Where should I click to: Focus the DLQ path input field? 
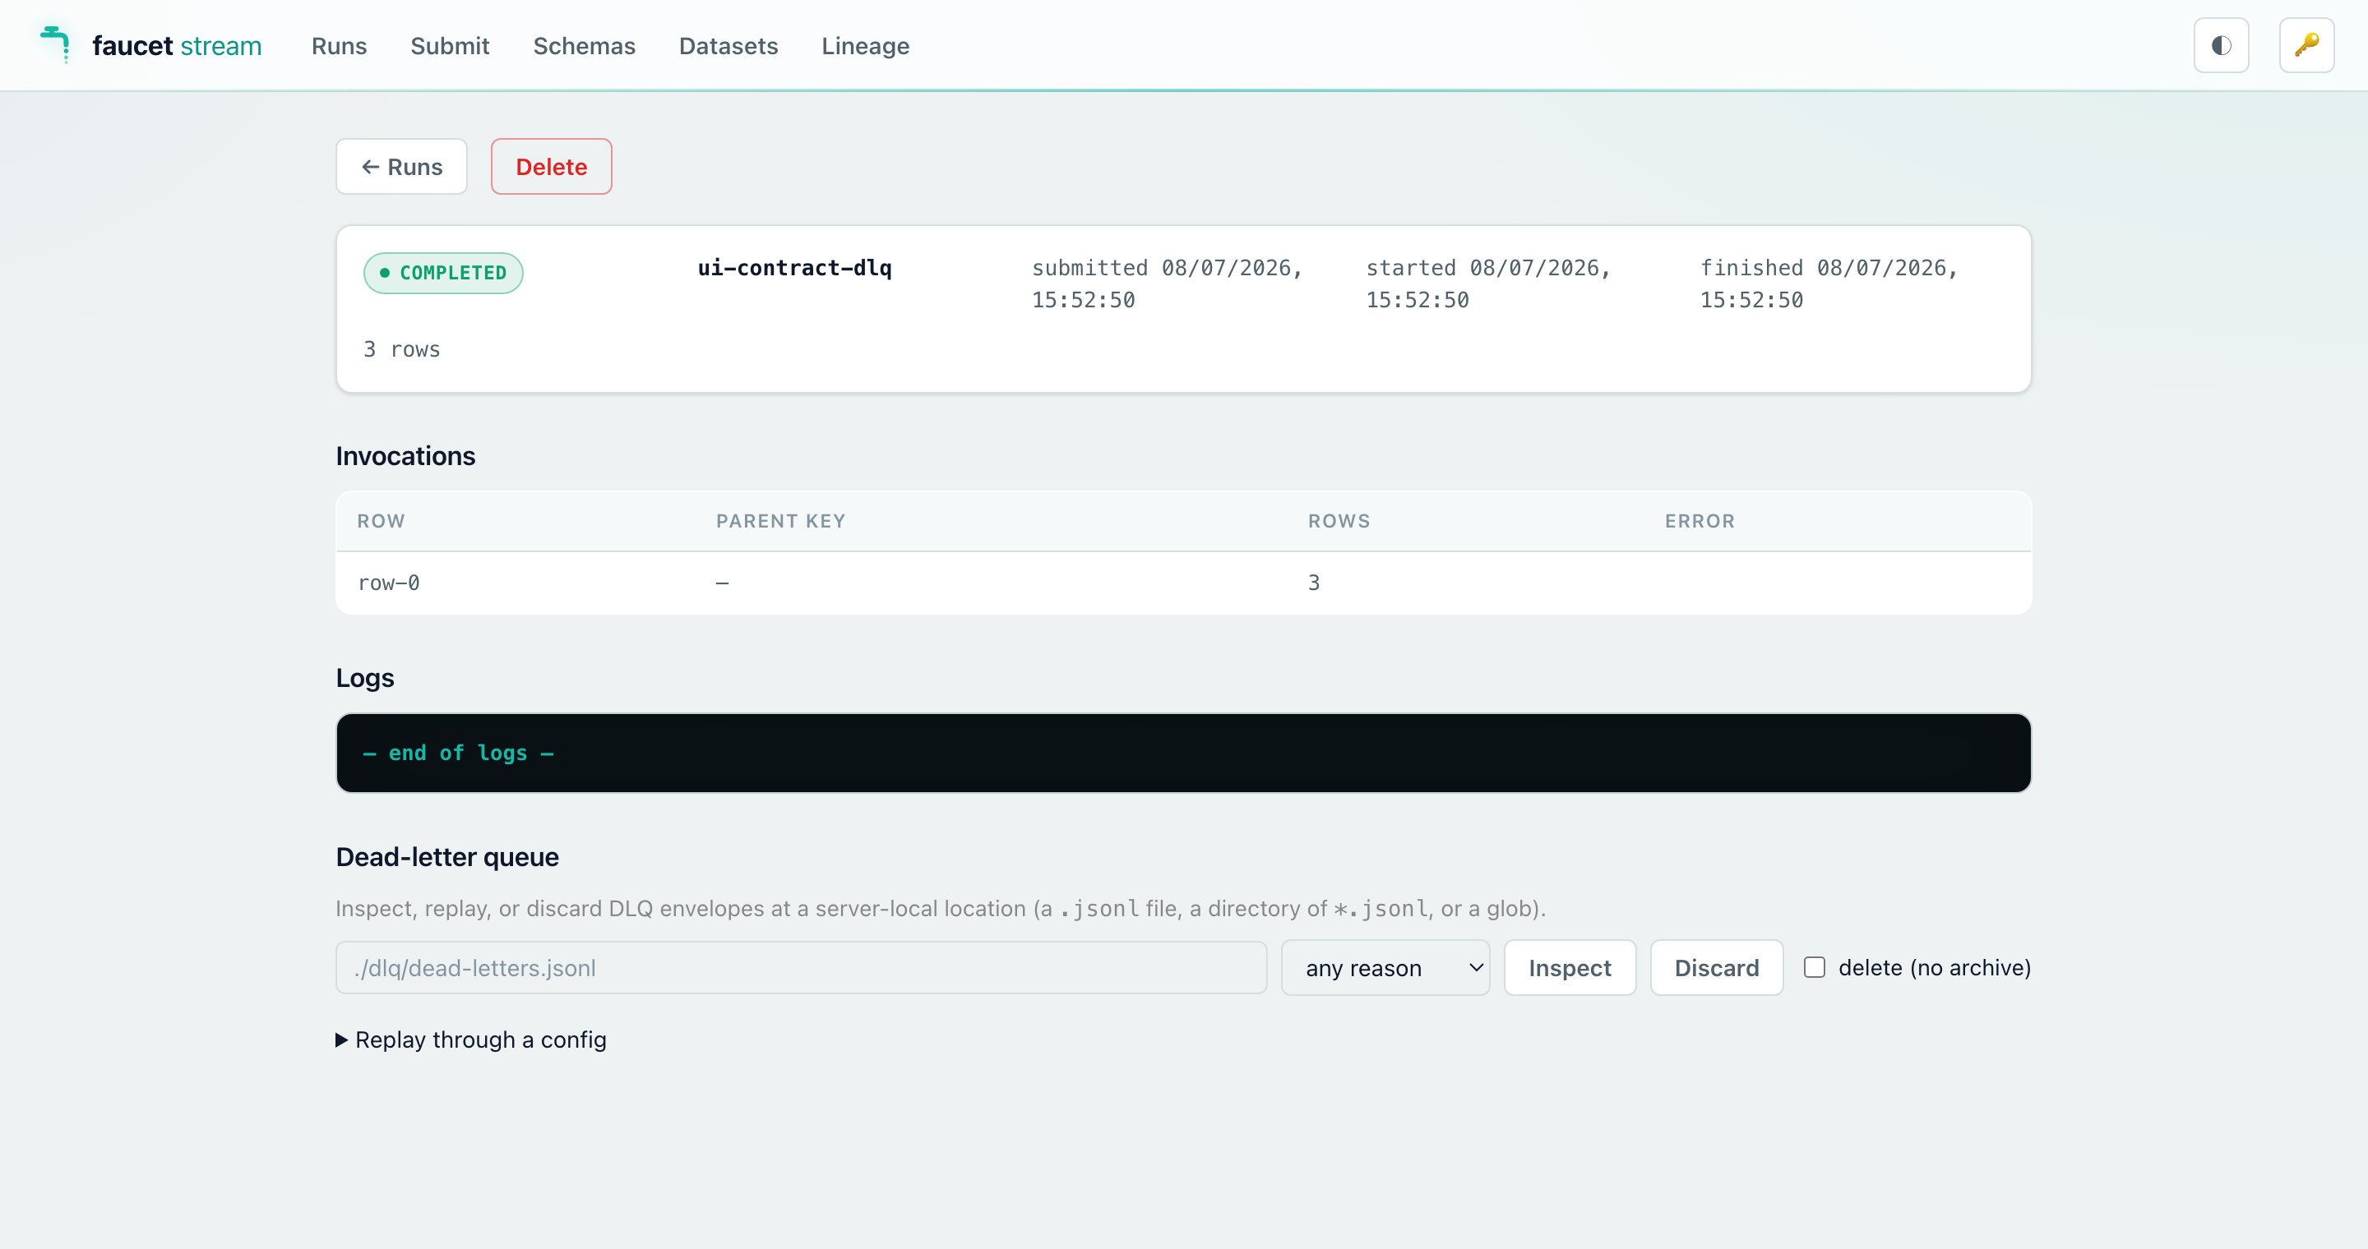point(801,967)
